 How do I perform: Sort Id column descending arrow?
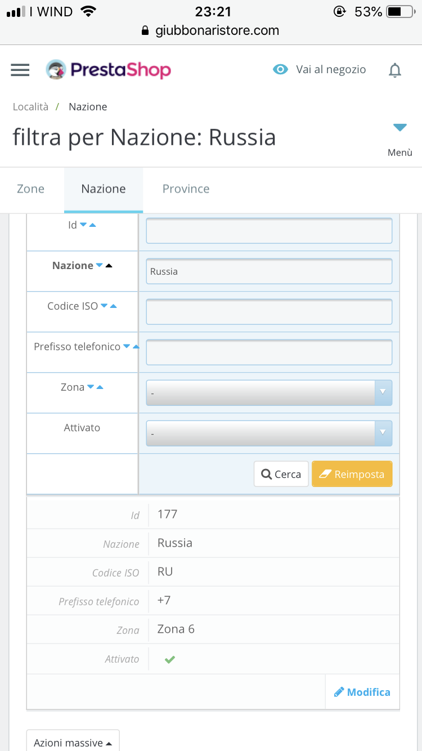[x=83, y=225]
